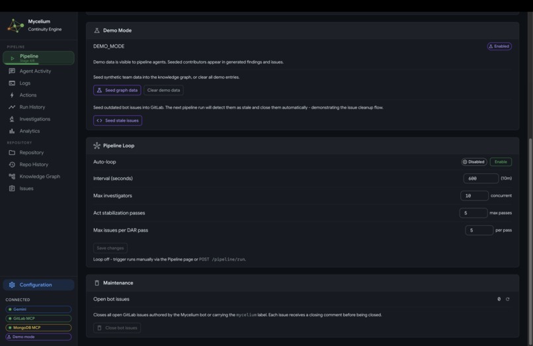Image resolution: width=533 pixels, height=346 pixels.
Task: Click the Clear demo data button
Action: [163, 90]
